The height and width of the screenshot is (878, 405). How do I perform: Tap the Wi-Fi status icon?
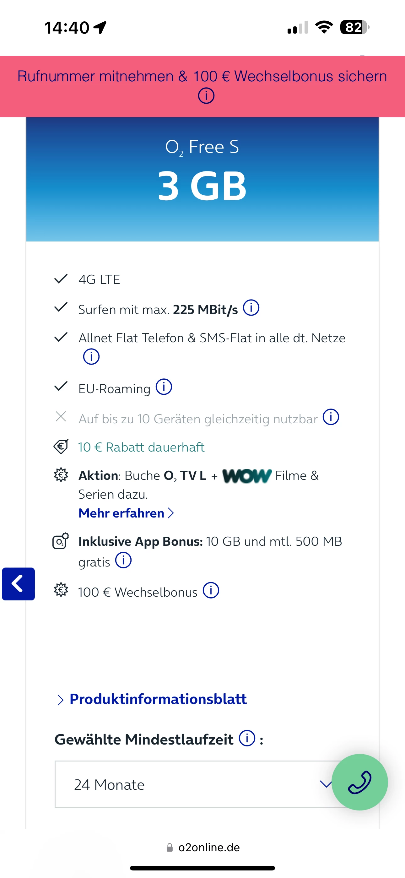tap(324, 27)
